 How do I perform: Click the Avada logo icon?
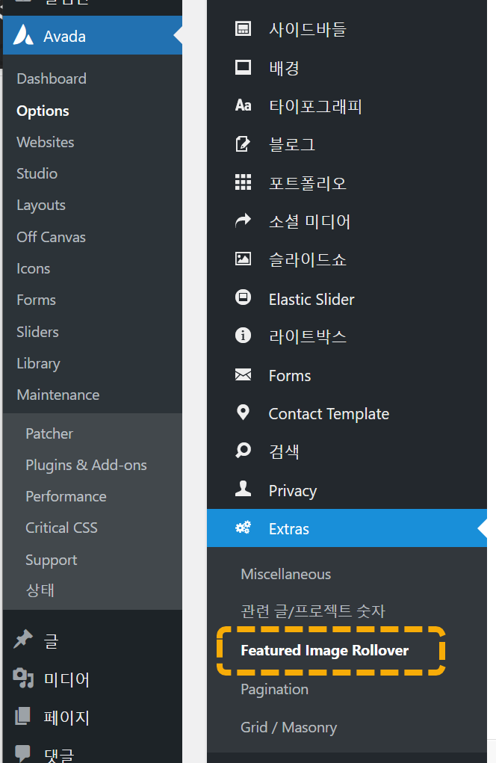coord(23,35)
